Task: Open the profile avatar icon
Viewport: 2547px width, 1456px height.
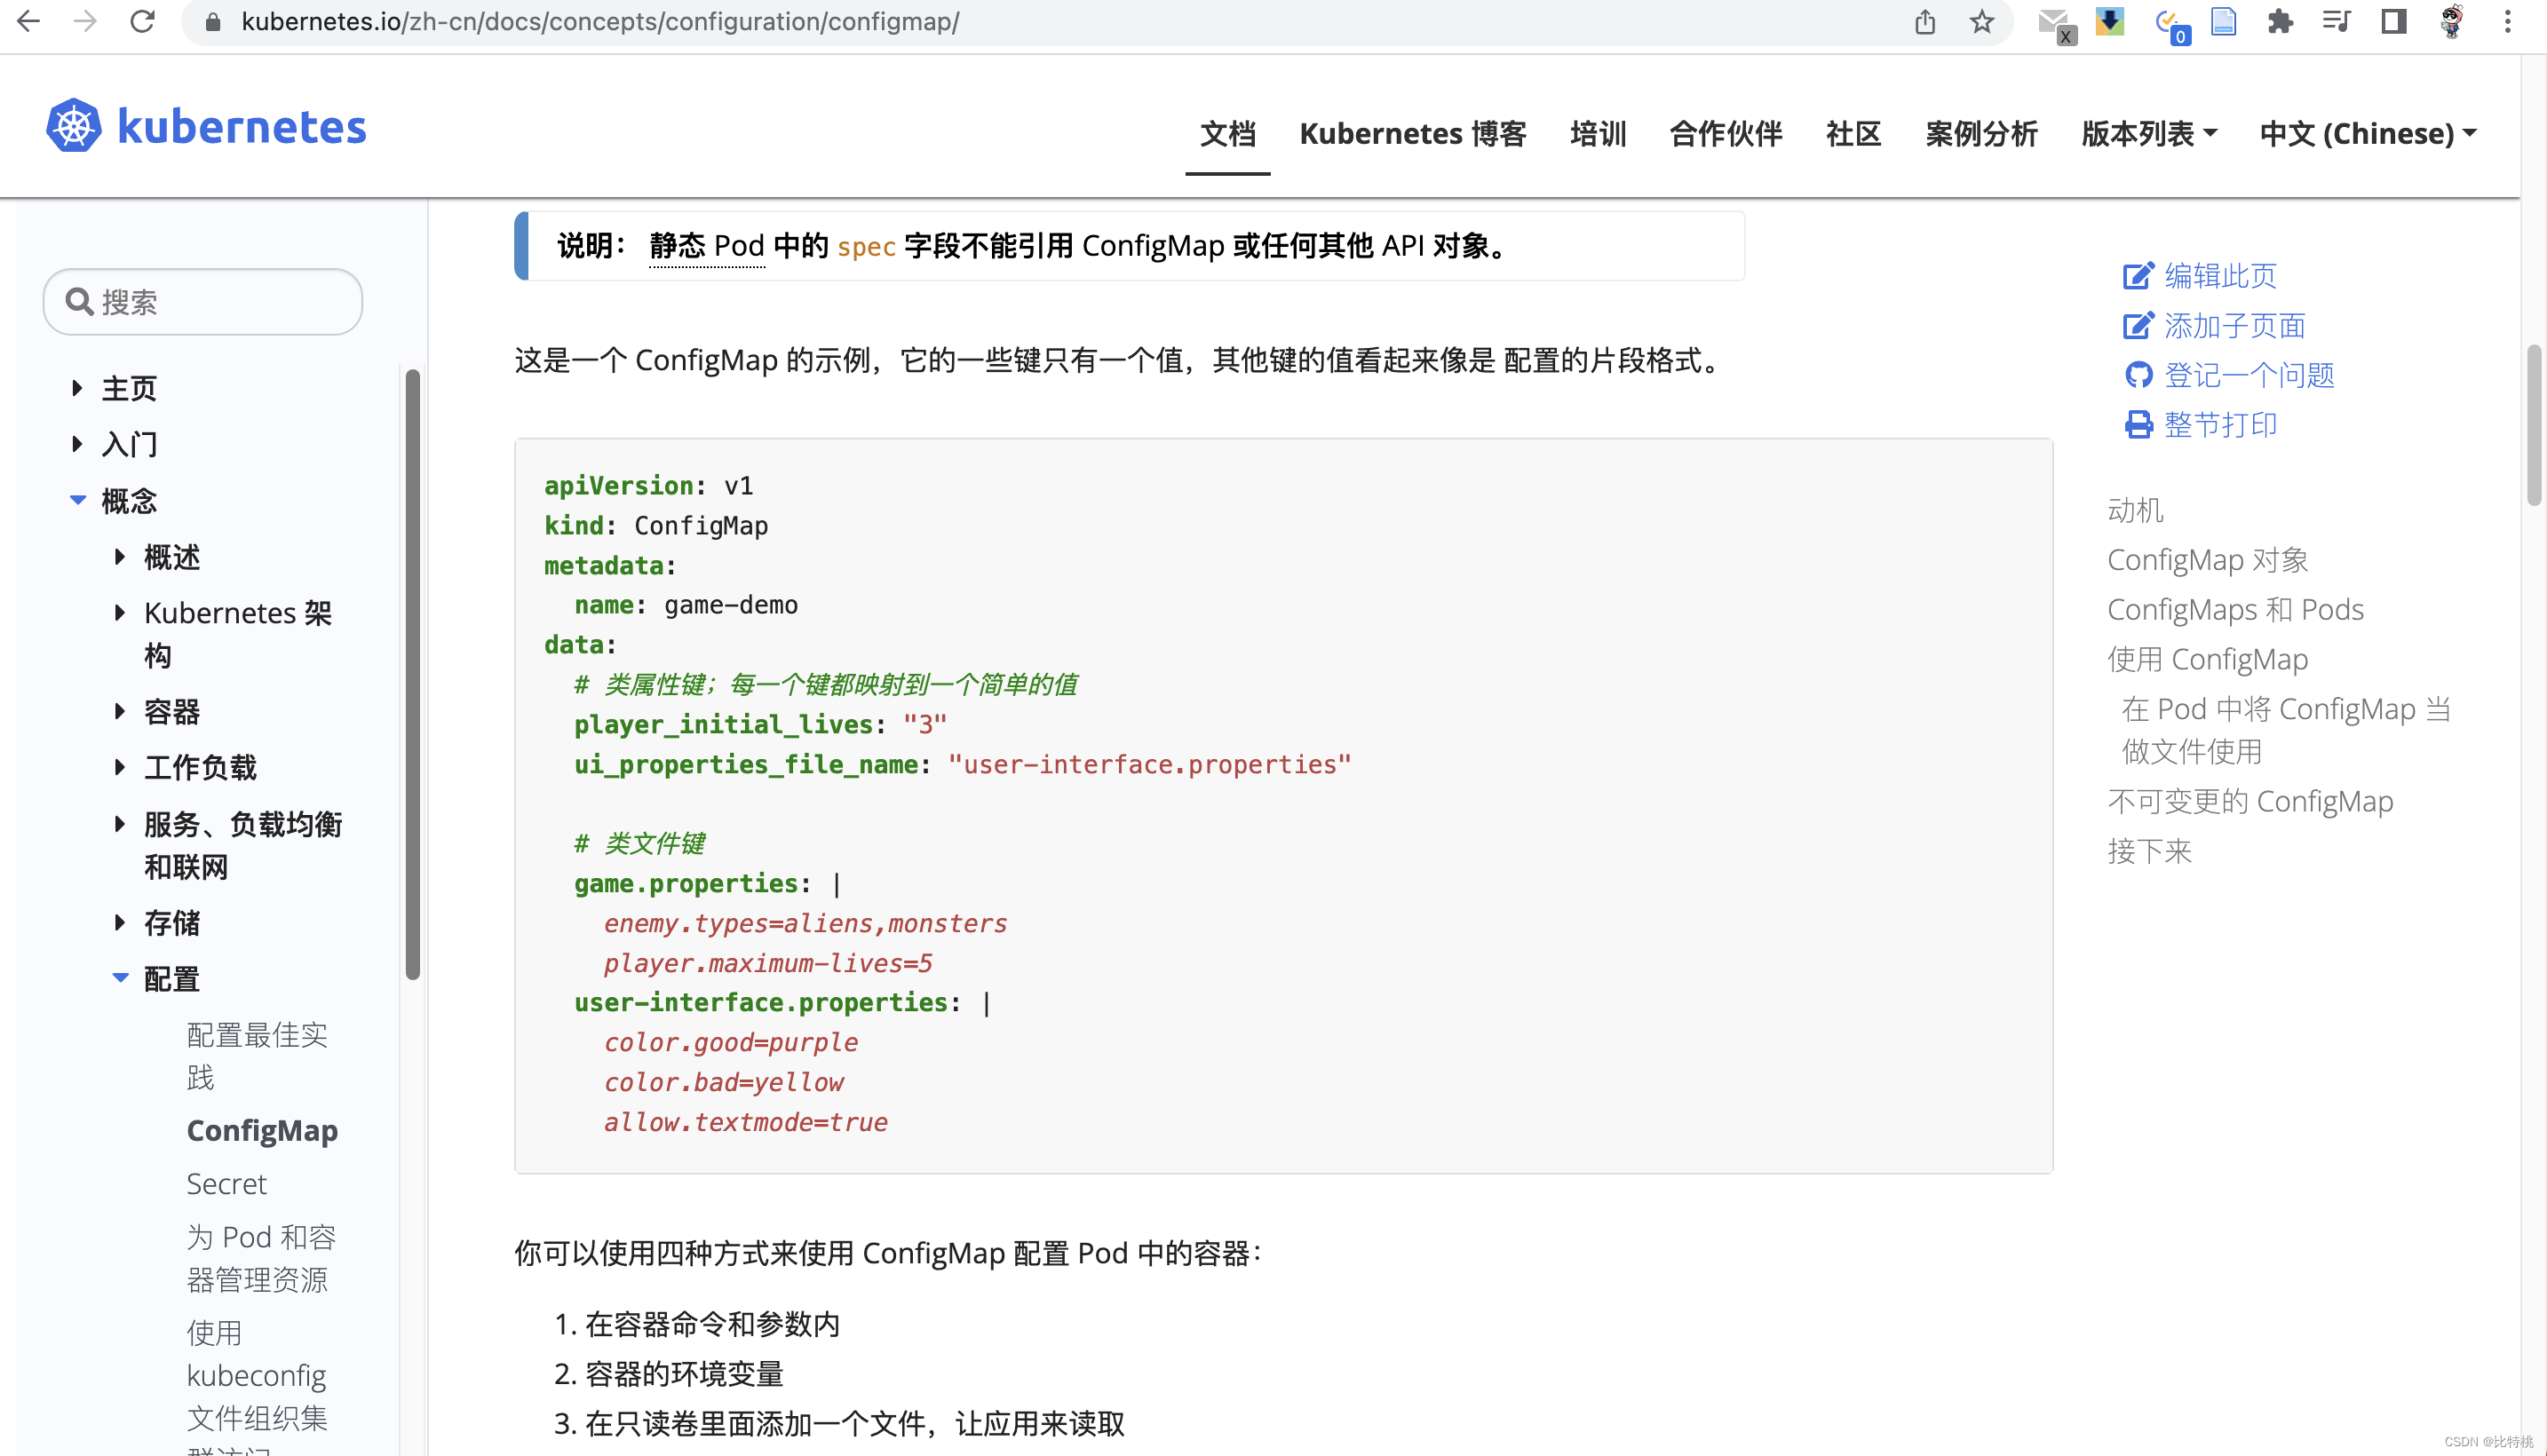Action: pyautogui.click(x=2451, y=21)
